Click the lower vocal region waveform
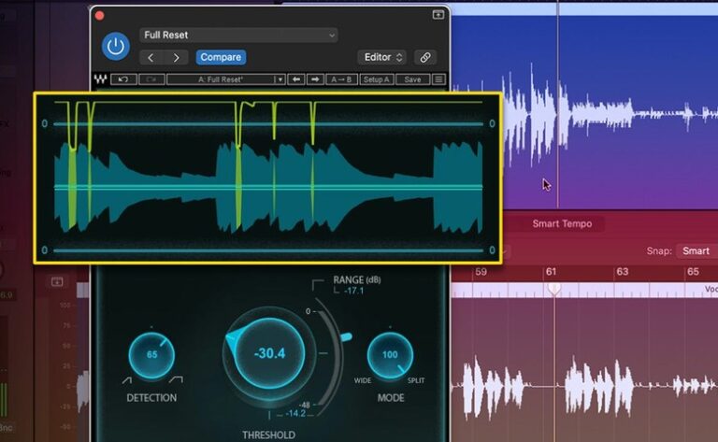The image size is (718, 442). (584, 387)
